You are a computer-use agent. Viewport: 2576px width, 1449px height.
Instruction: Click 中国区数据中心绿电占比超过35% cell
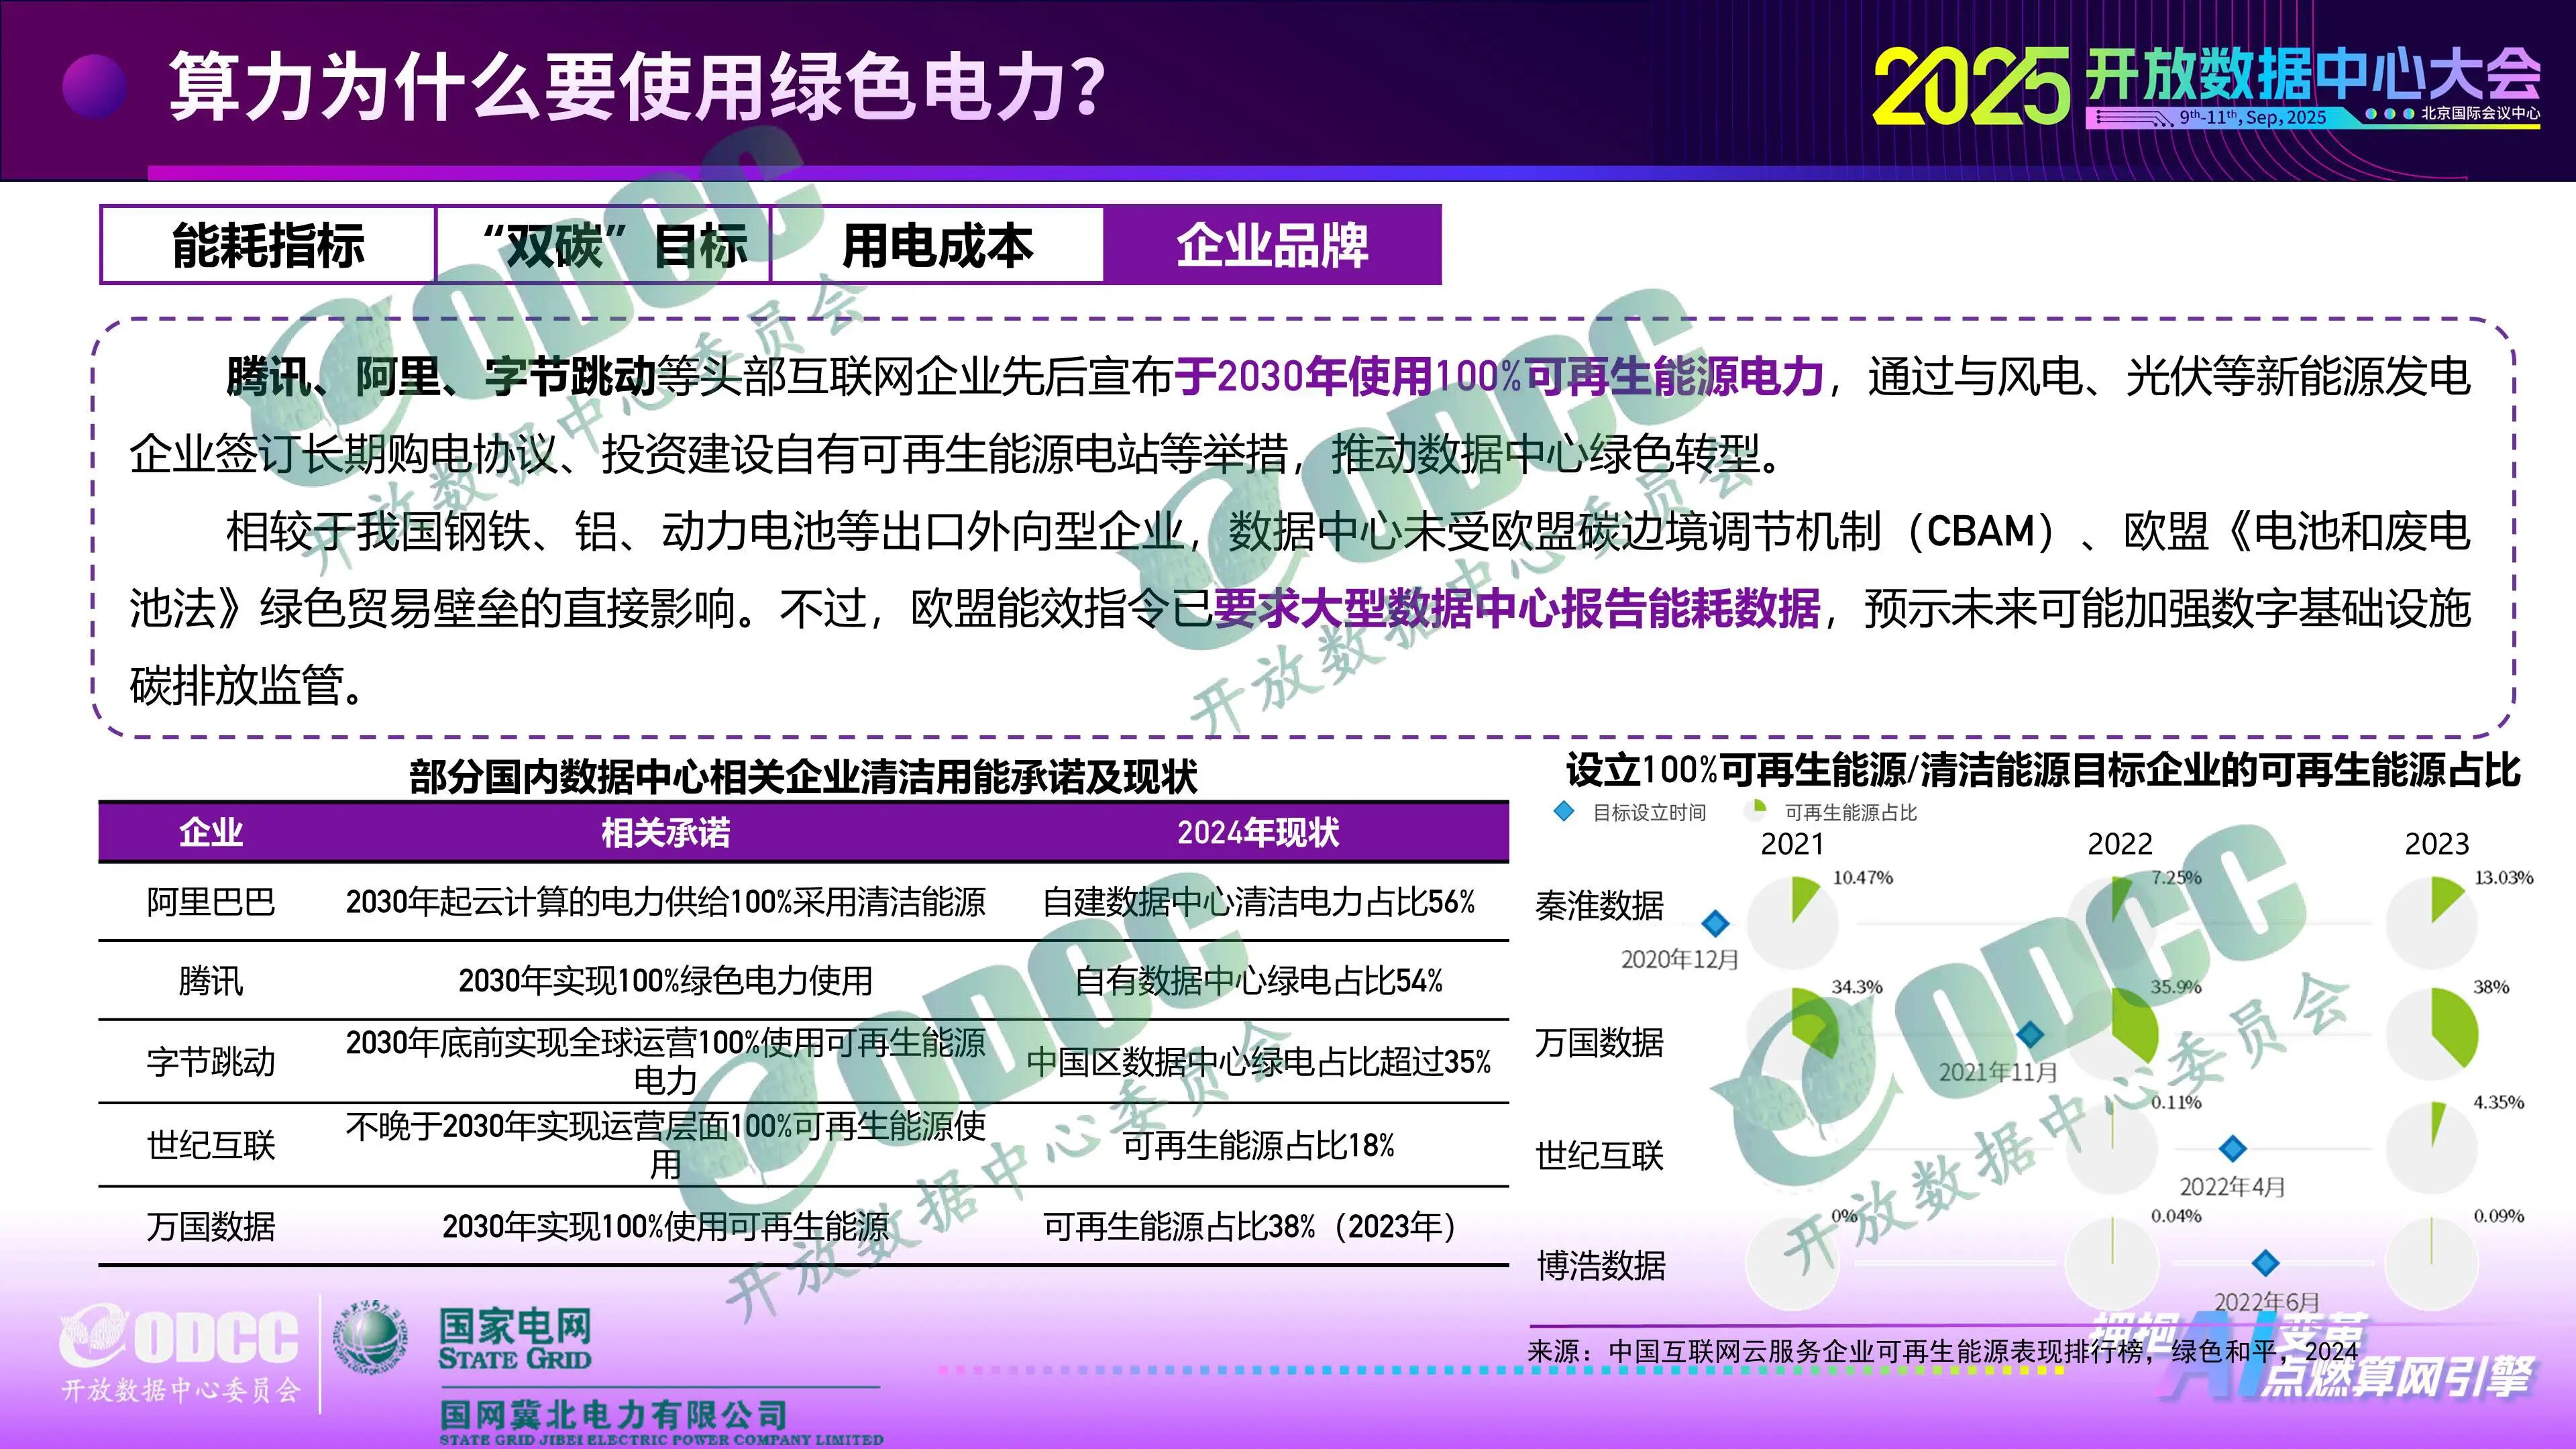[1258, 1061]
